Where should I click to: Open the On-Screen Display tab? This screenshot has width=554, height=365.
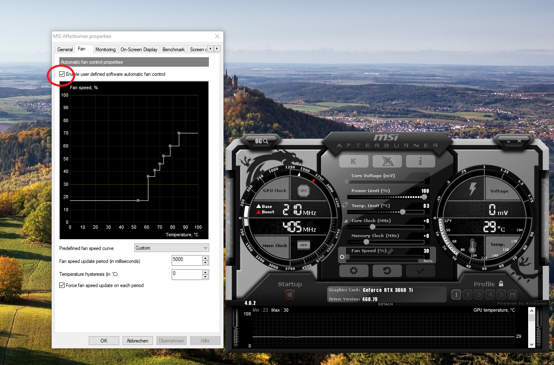[x=139, y=50]
